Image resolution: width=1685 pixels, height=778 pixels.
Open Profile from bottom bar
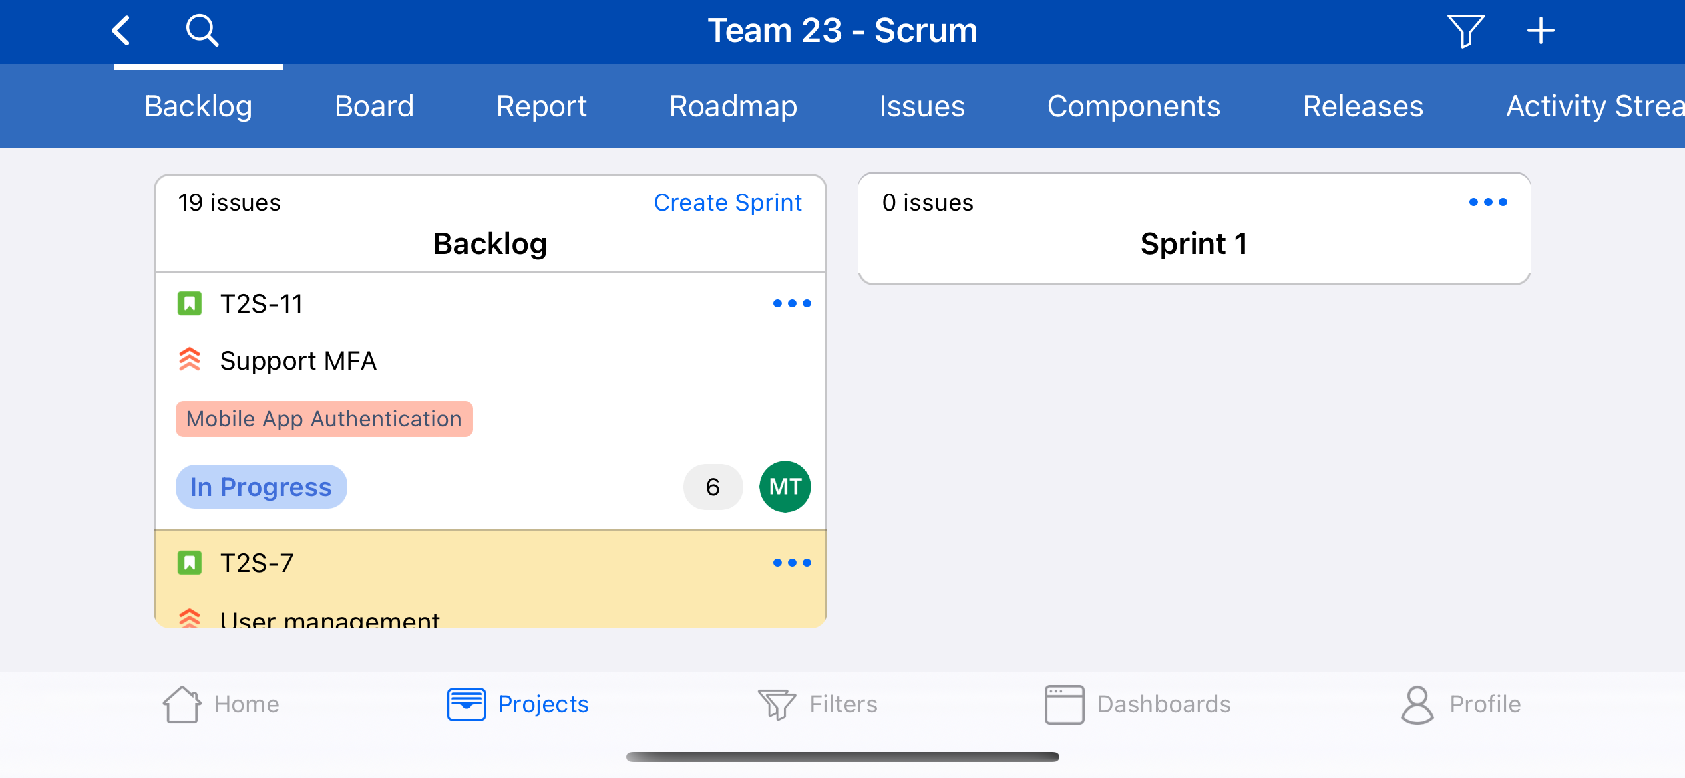click(x=1461, y=704)
